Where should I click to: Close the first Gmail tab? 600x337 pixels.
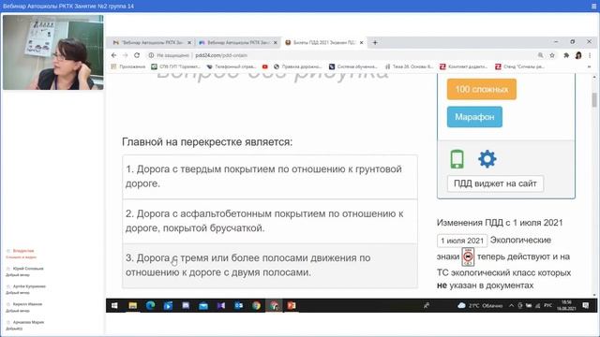click(189, 42)
